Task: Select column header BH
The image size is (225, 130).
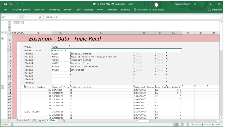Action: (188, 33)
